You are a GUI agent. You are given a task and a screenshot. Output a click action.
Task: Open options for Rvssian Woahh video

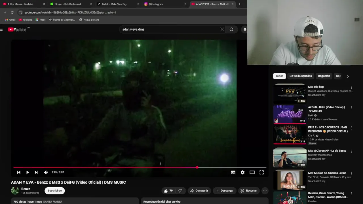[x=351, y=194]
